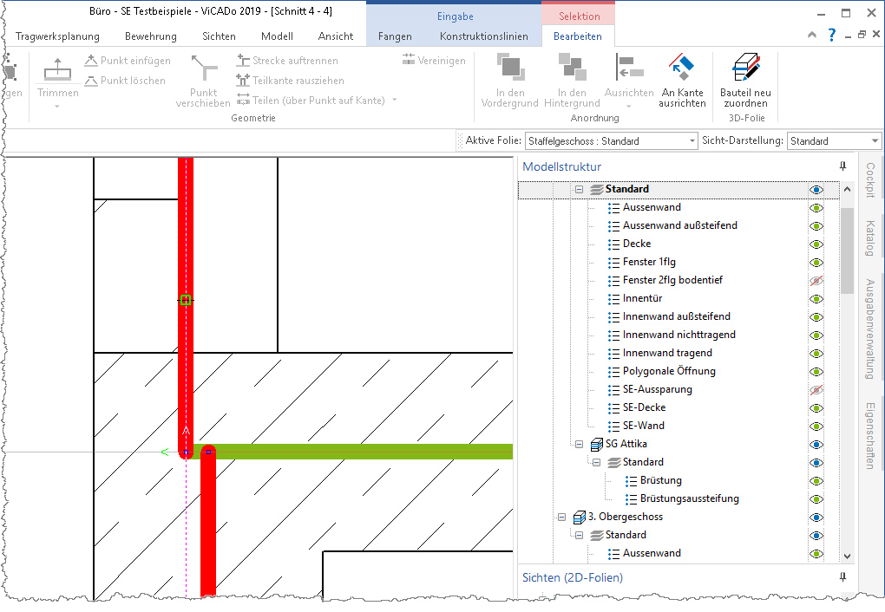The width and height of the screenshot is (885, 612).
Task: Choose Teilkante rausziehen tool
Action: [x=290, y=81]
